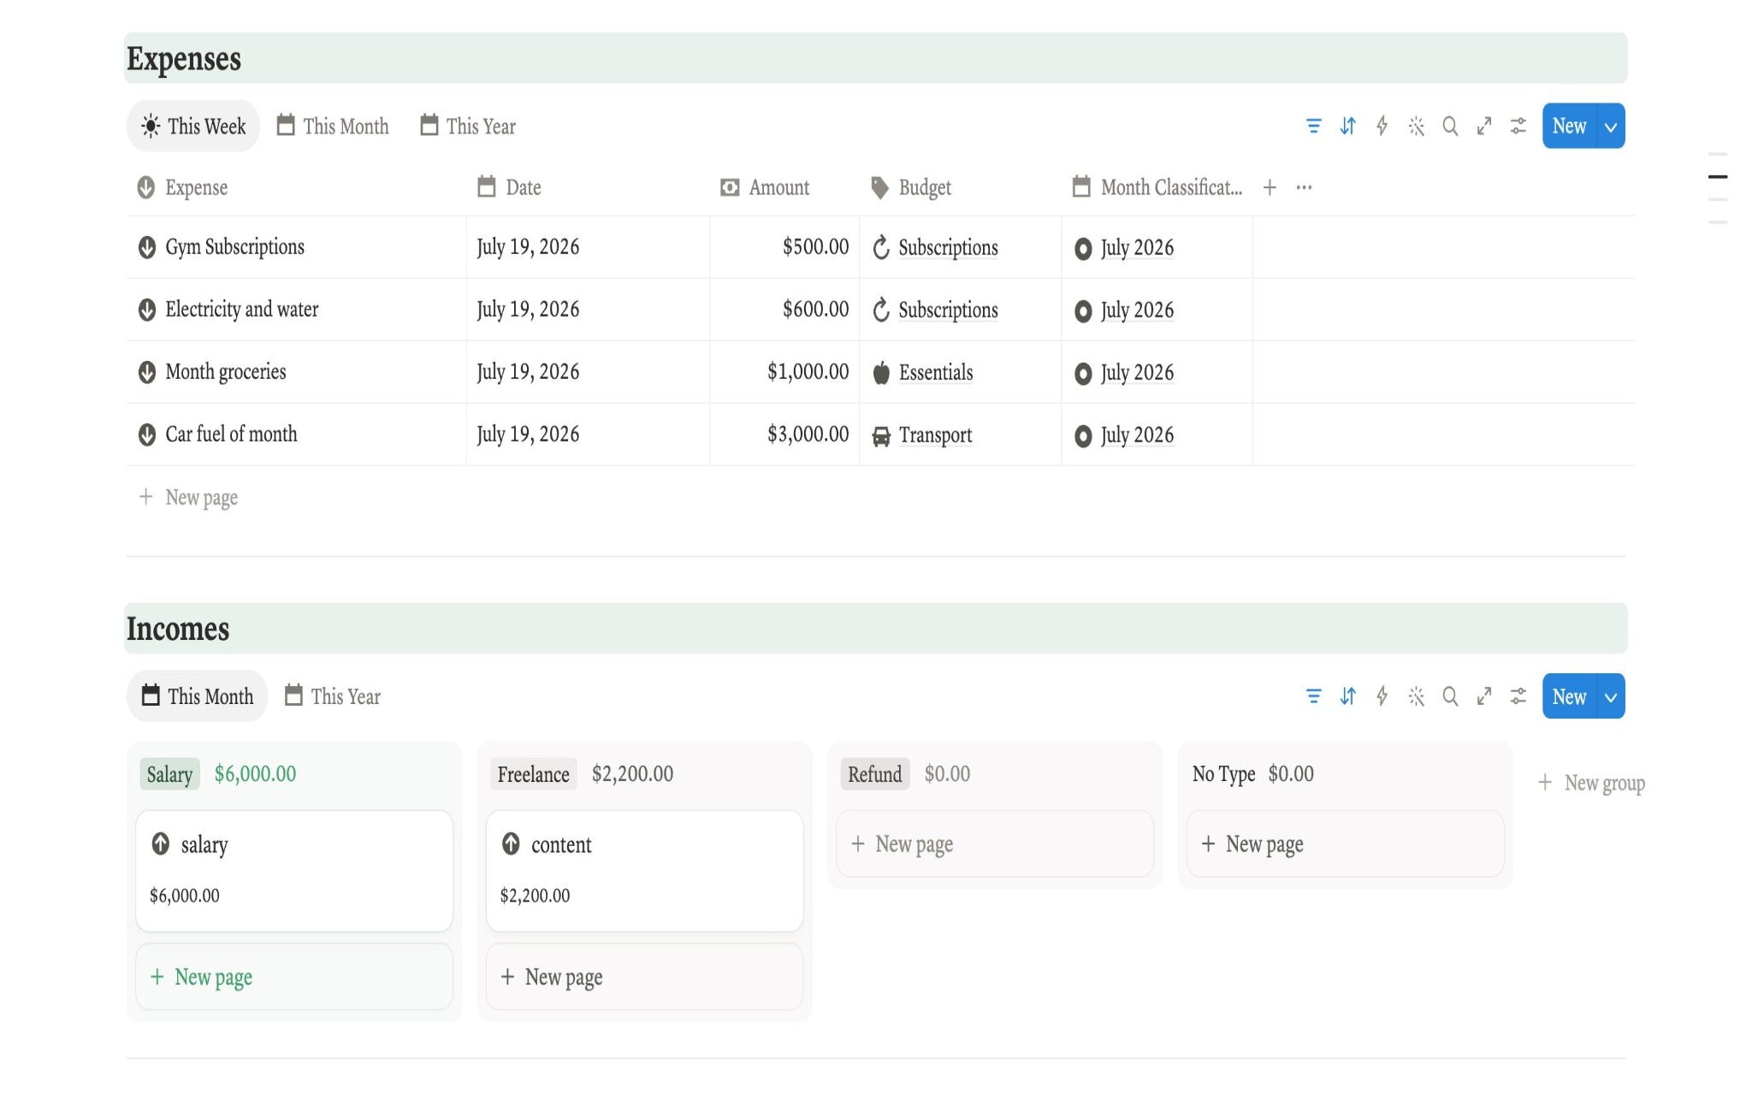Select the Incomes This Year tab
Image resolution: width=1752 pixels, height=1095 pixels.
click(333, 696)
